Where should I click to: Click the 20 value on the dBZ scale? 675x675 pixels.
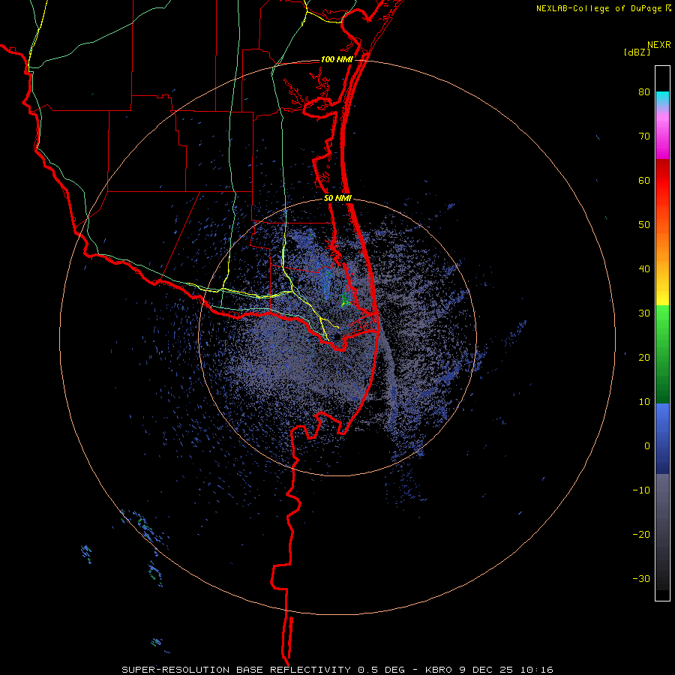click(644, 358)
